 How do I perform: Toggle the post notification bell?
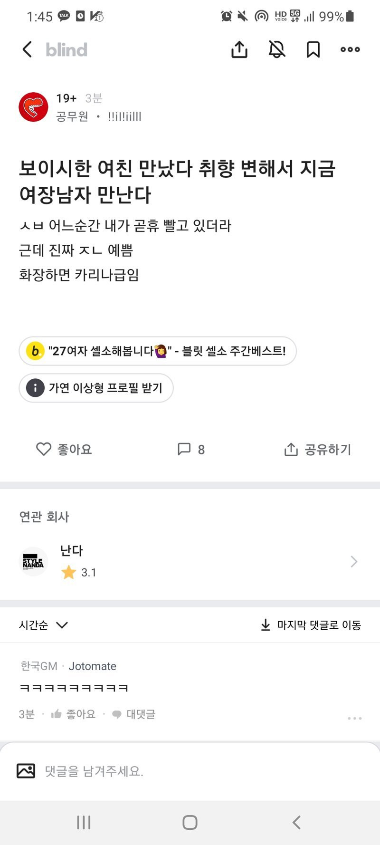coord(277,49)
